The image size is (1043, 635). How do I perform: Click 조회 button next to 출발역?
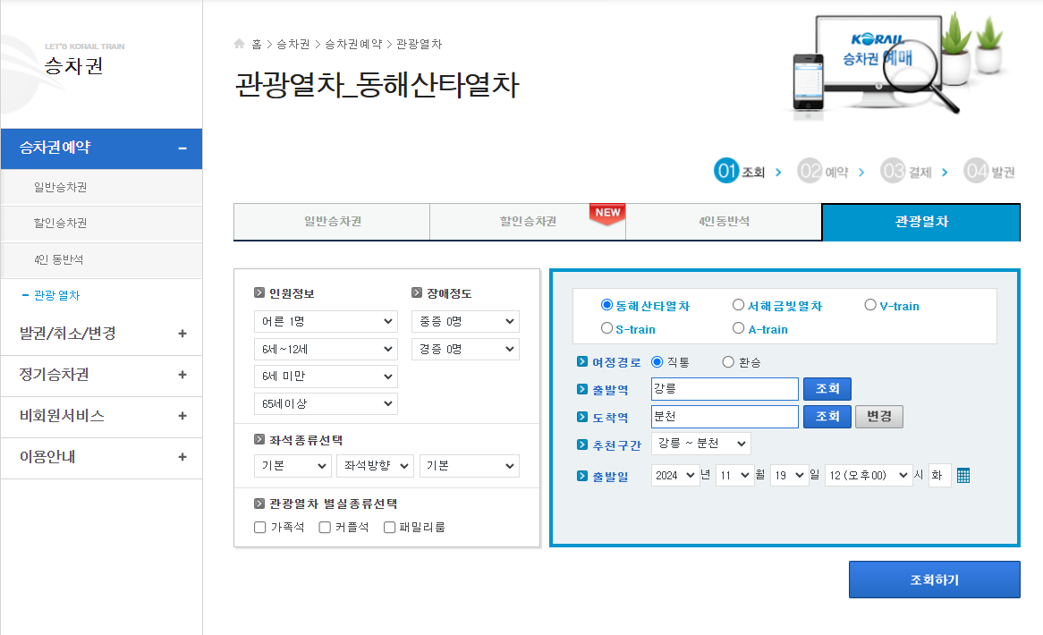[827, 389]
